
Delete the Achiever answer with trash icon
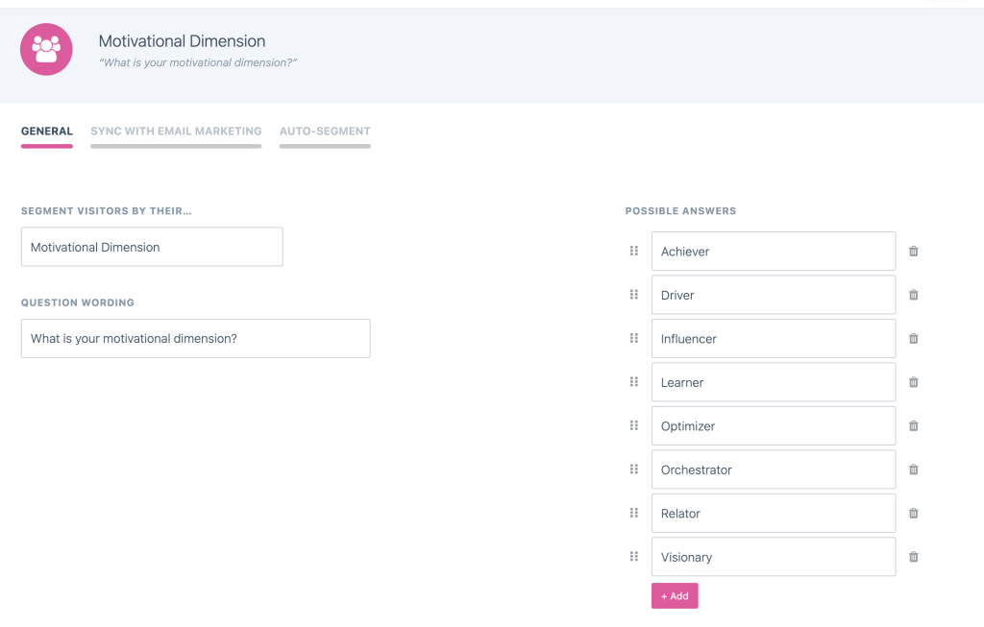(x=913, y=252)
